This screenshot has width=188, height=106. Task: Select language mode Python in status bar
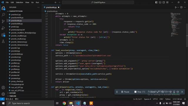[x=168, y=99]
